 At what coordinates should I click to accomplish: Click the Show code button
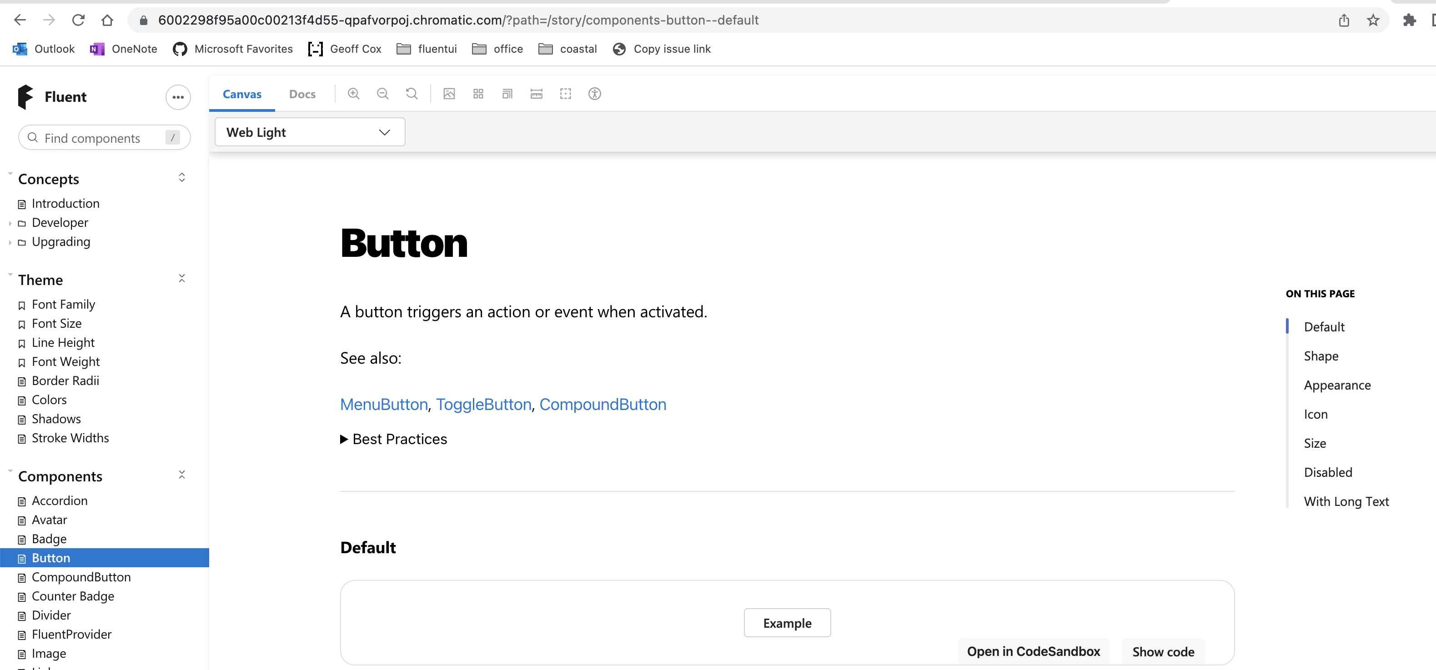point(1163,651)
